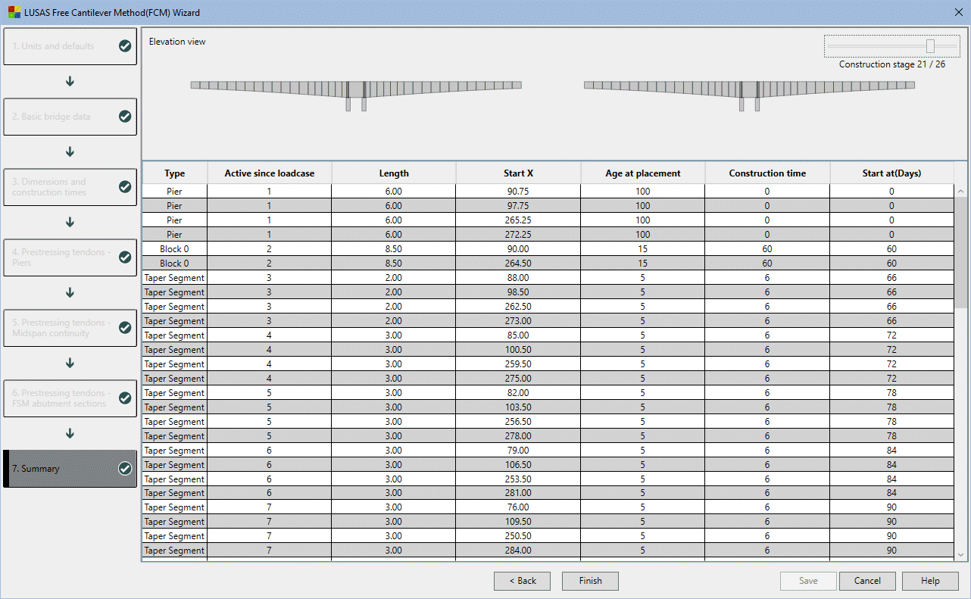971x599 pixels.
Task: Click the Cancel button
Action: pos(867,581)
